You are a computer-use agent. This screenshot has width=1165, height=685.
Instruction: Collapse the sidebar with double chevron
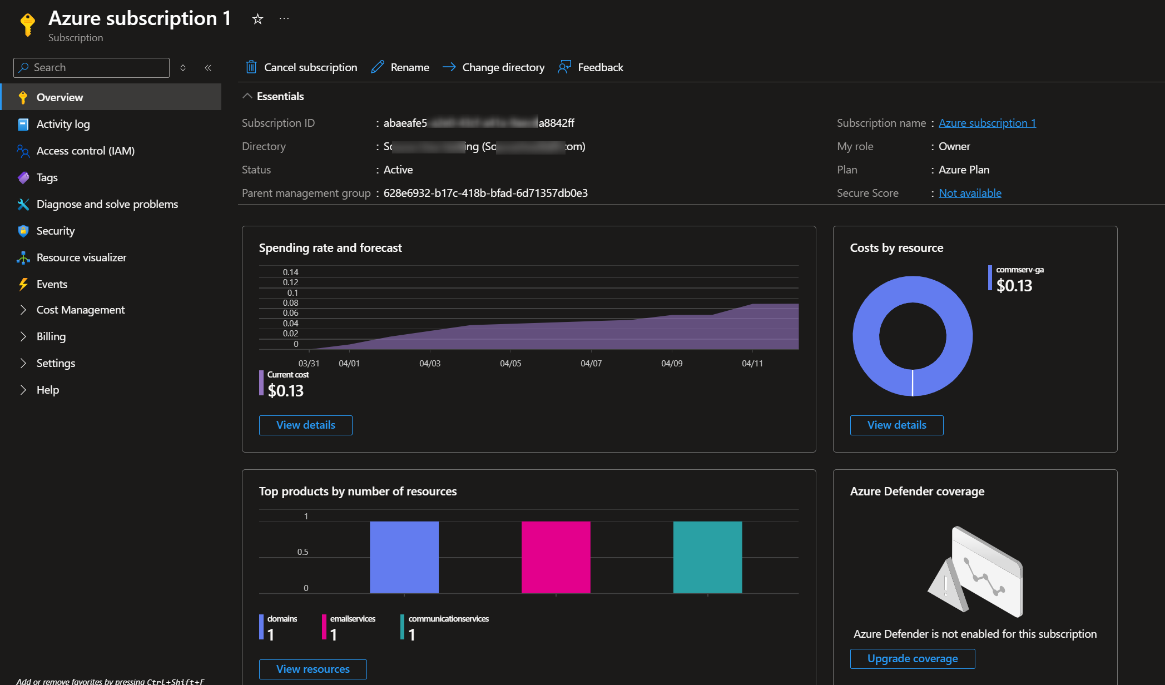pyautogui.click(x=208, y=68)
